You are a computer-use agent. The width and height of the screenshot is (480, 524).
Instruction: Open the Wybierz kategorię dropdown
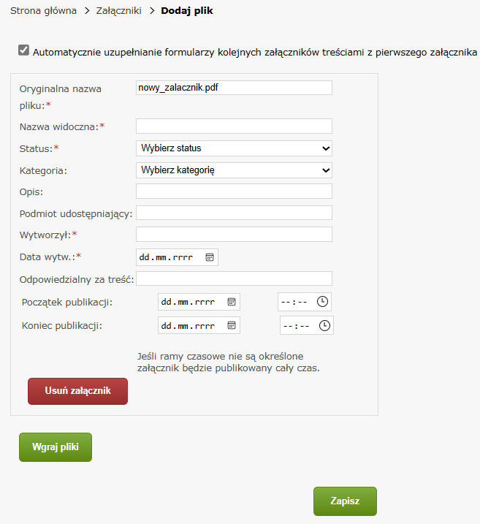[x=234, y=170]
